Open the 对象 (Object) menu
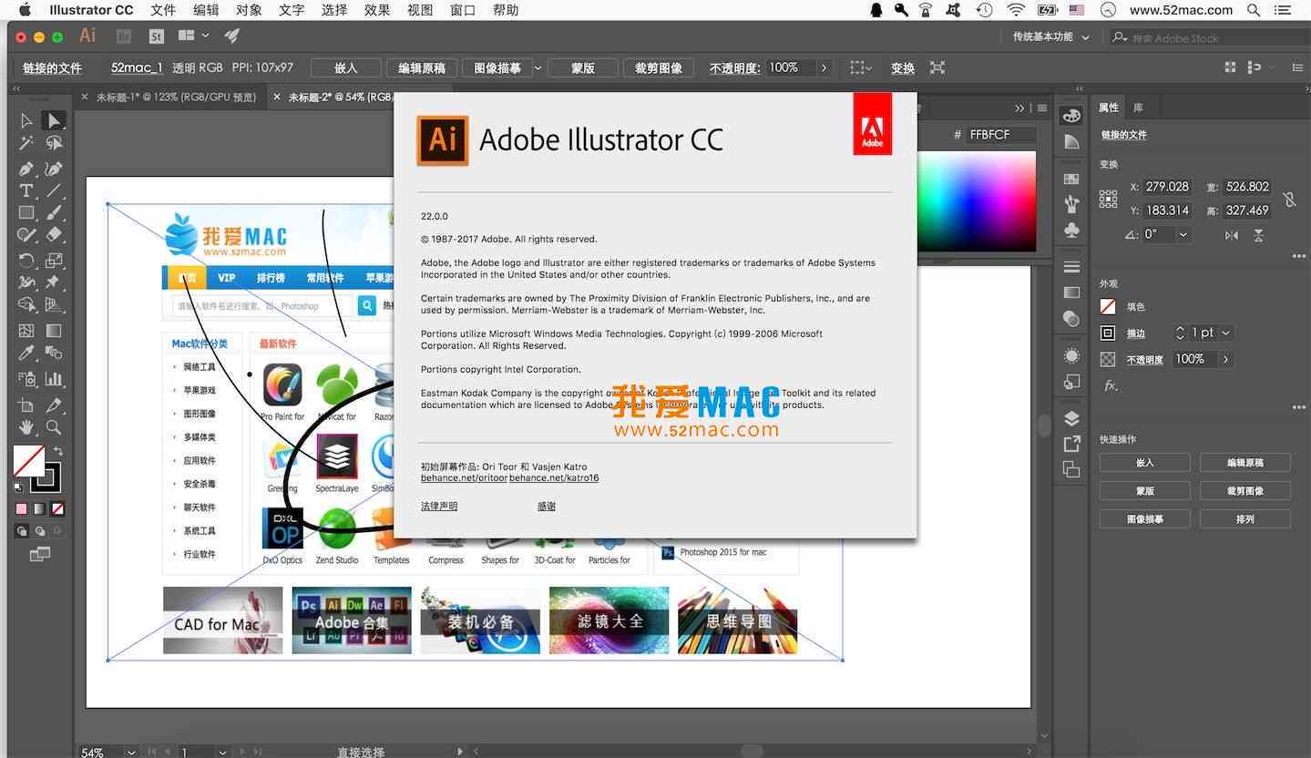Screen dimensions: 1311x758 tap(249, 10)
